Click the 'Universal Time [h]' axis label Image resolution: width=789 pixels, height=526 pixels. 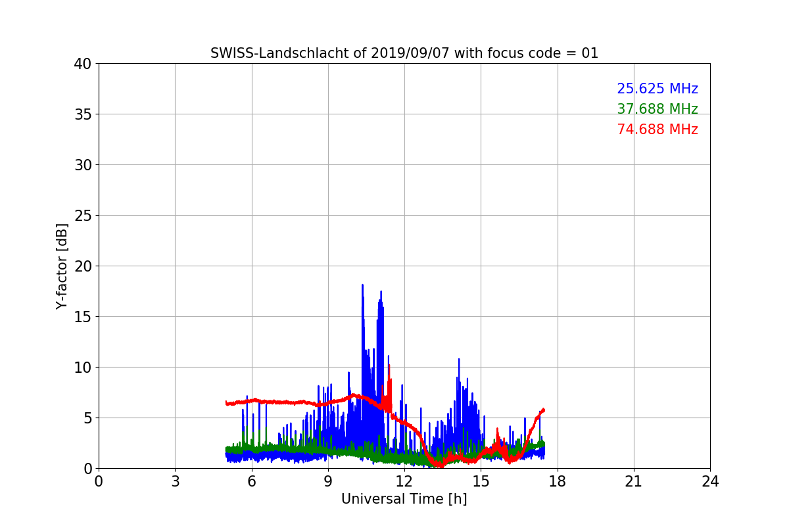[404, 499]
